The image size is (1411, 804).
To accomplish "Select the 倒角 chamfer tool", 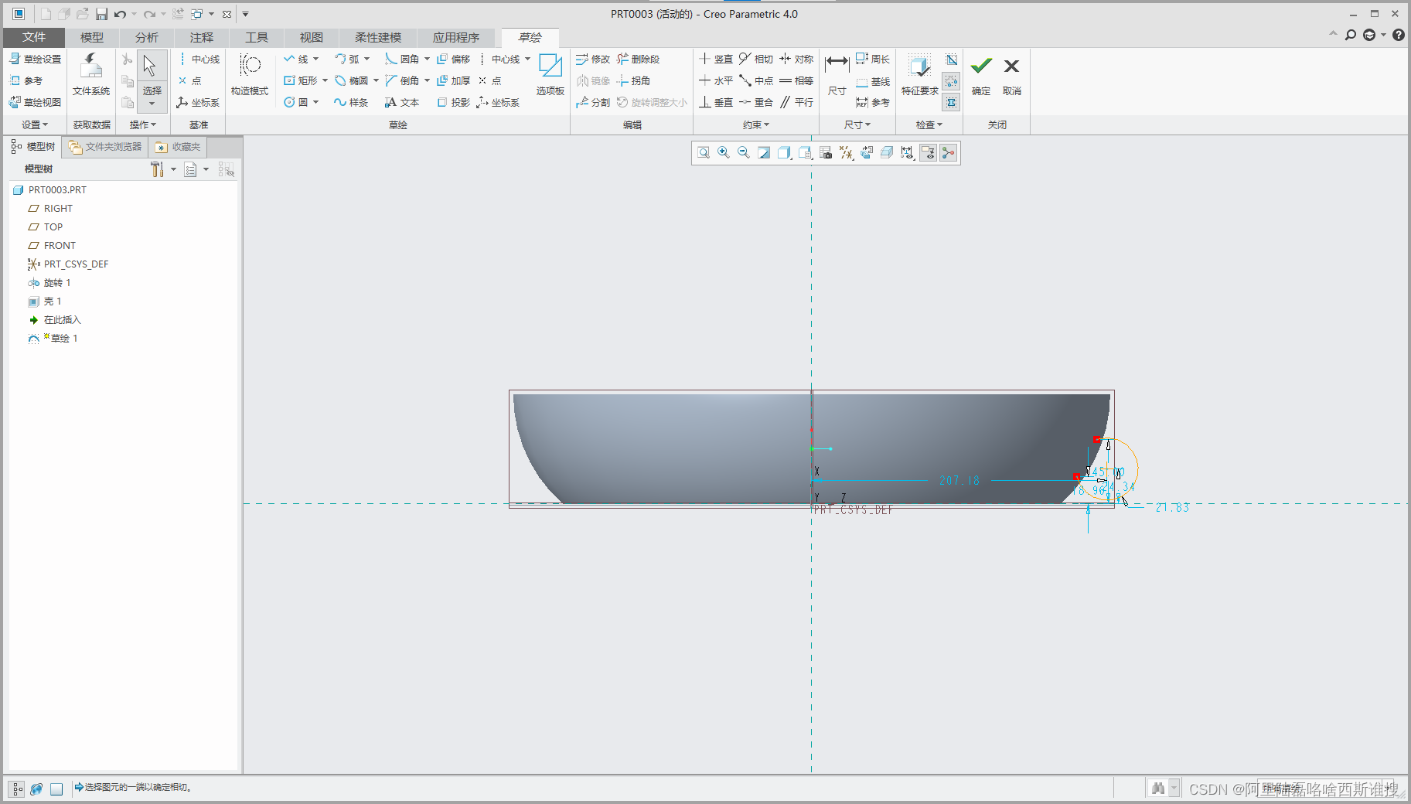I will (x=402, y=80).
